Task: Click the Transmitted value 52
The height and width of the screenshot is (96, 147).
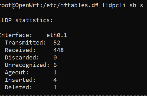Action: pyautogui.click(x=57, y=43)
